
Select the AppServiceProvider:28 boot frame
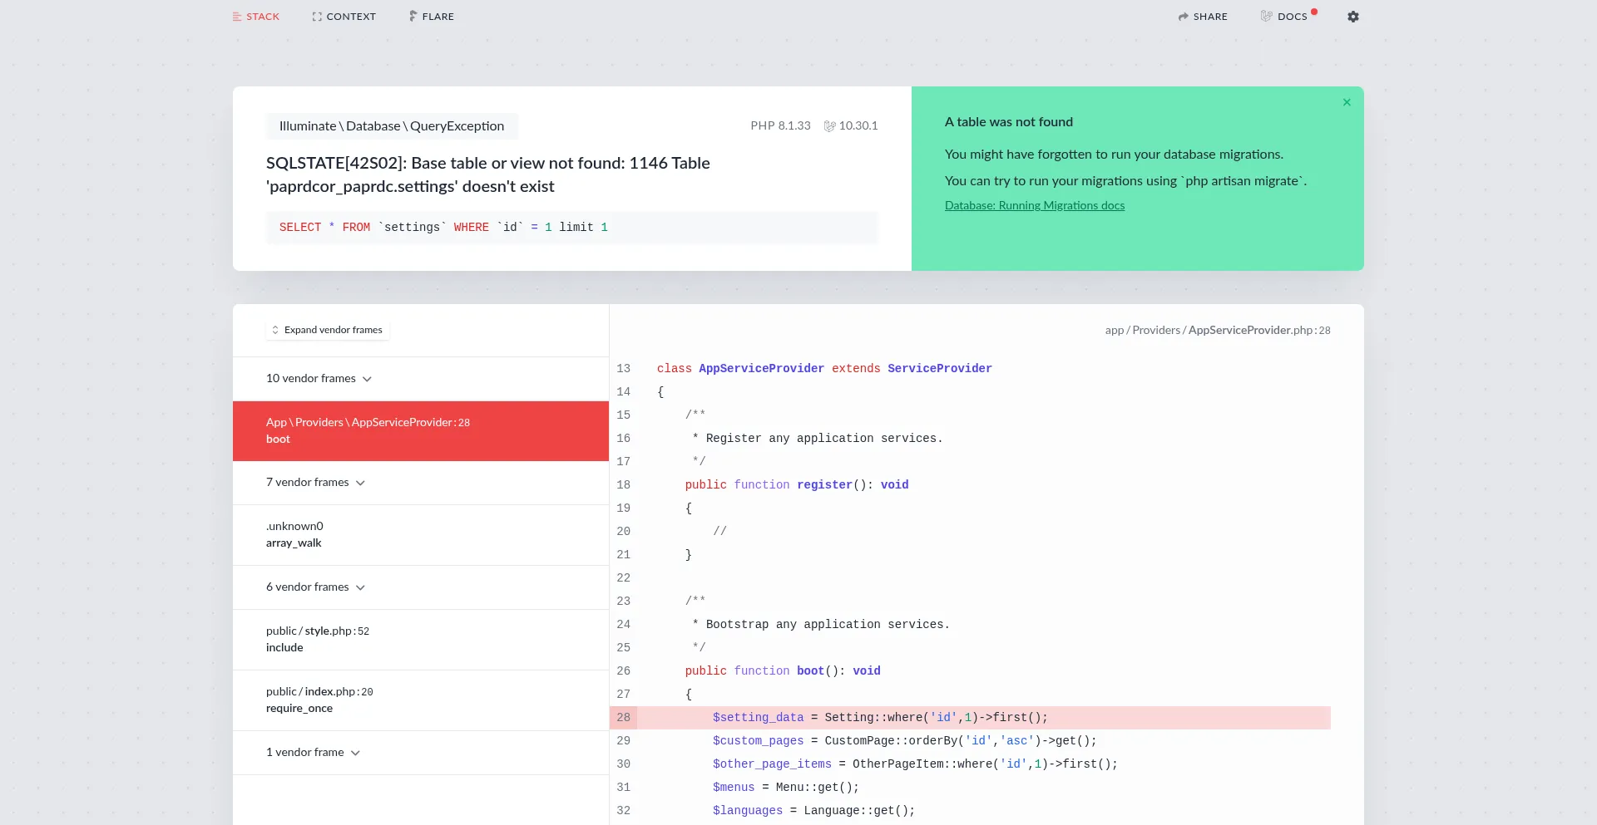[420, 431]
